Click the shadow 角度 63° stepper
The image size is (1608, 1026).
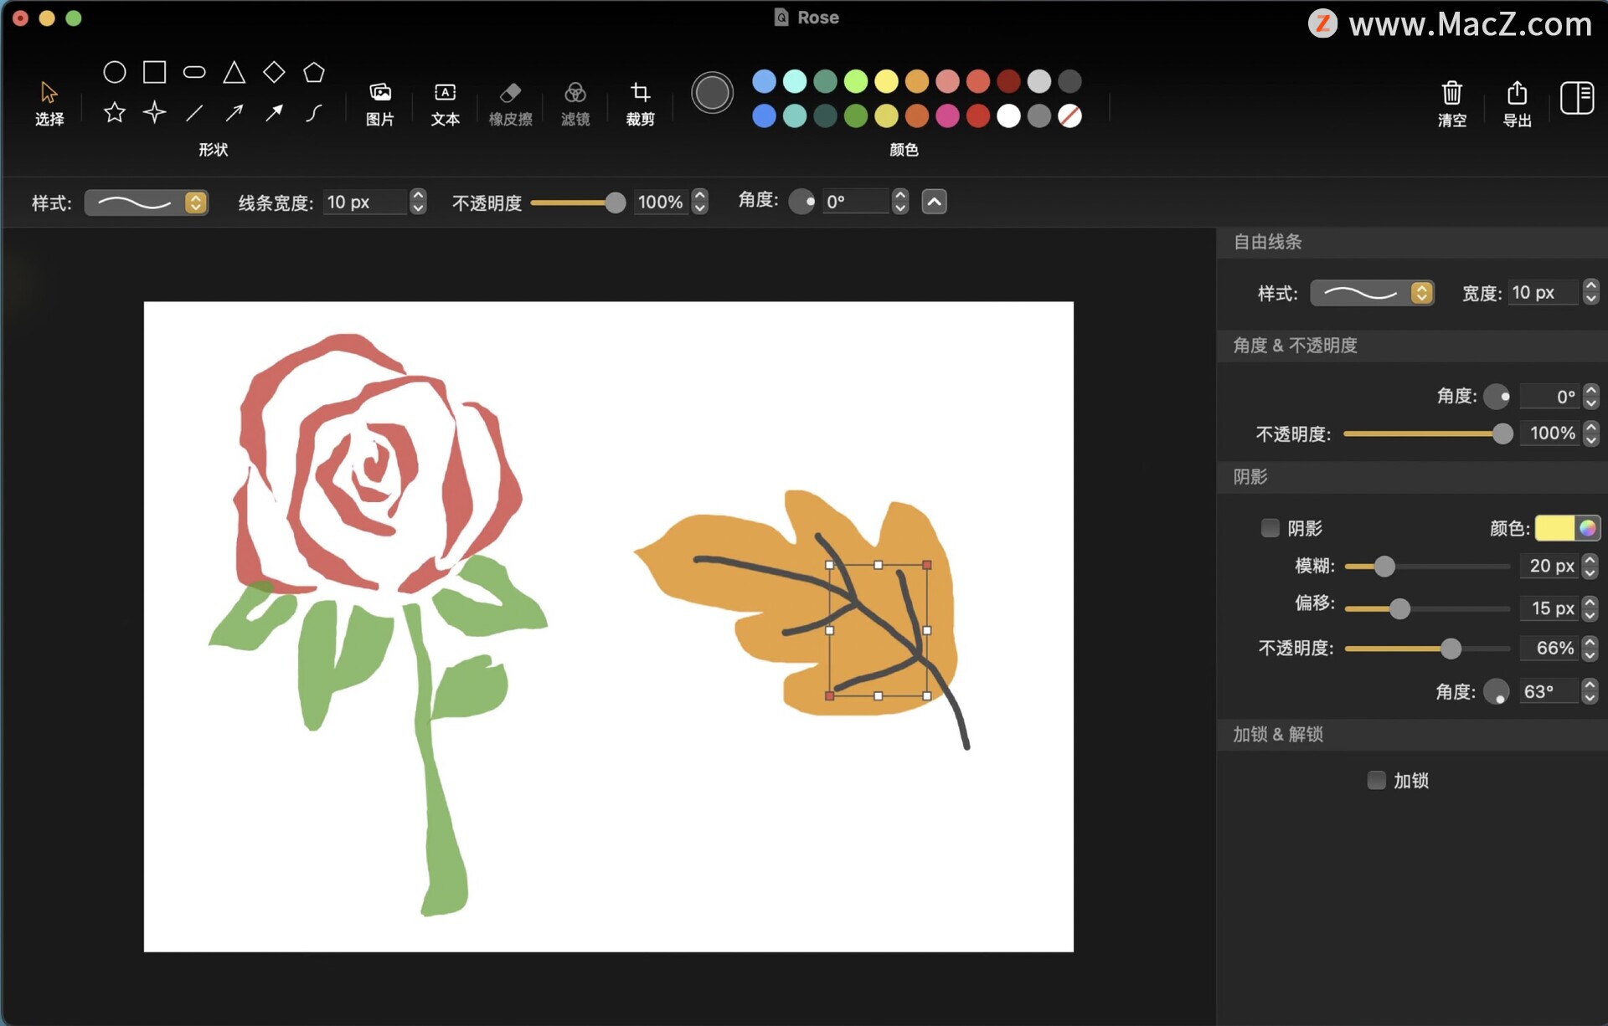1590,691
